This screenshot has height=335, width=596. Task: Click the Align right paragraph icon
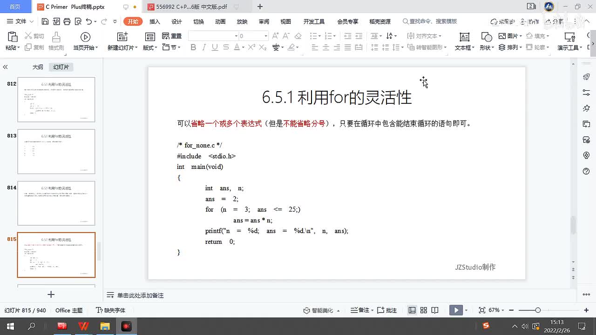337,47
